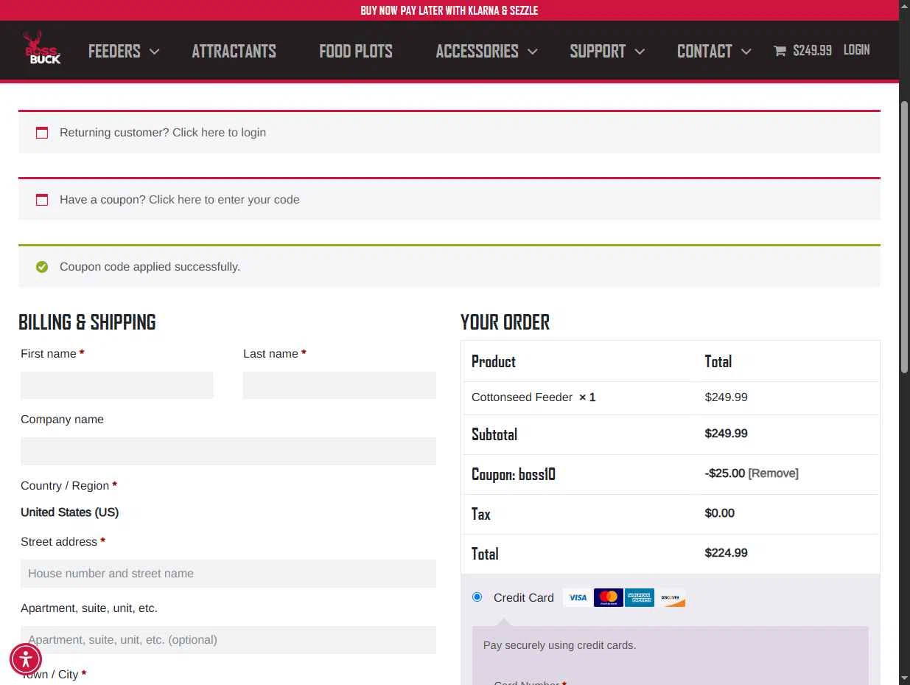Open the Feeders menu
The height and width of the screenshot is (685, 910).
(114, 51)
